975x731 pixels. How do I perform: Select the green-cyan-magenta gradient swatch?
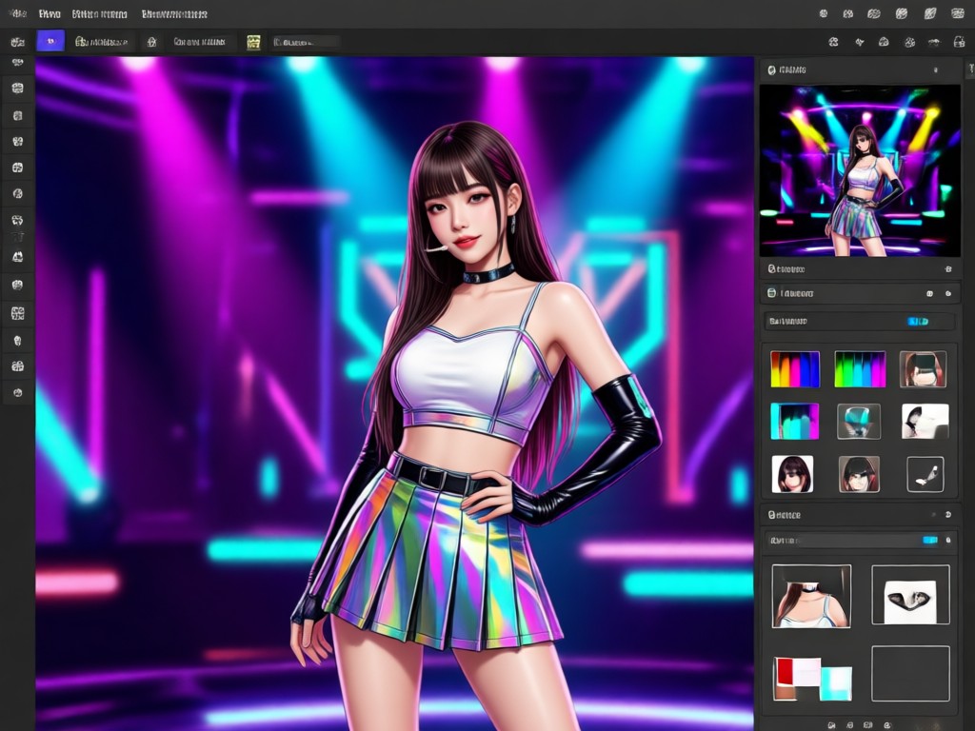[860, 369]
